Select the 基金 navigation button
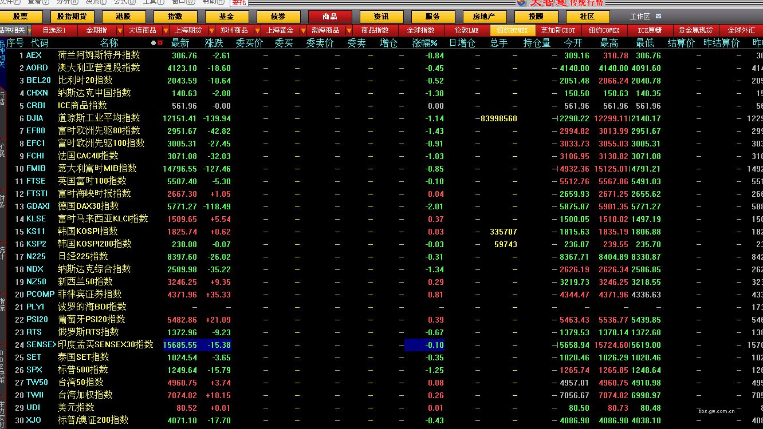This screenshot has width=763, height=429. [226, 17]
